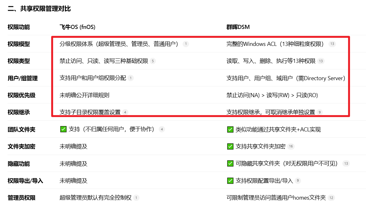The width and height of the screenshot is (366, 210).
Task: Click green check before 可隐藏共享文件夹
Action: click(x=230, y=163)
